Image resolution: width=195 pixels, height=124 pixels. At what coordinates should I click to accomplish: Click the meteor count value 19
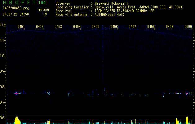(45, 14)
